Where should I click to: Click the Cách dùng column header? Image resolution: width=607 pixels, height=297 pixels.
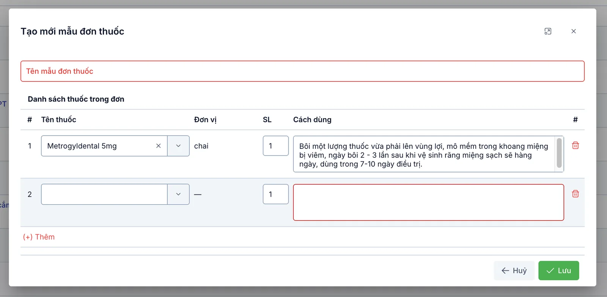(x=312, y=120)
